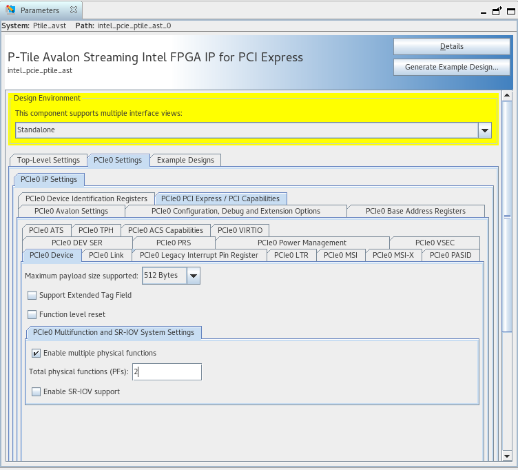Open the PCIe0 MSI-X tab
Image resolution: width=518 pixels, height=470 pixels.
tap(393, 256)
